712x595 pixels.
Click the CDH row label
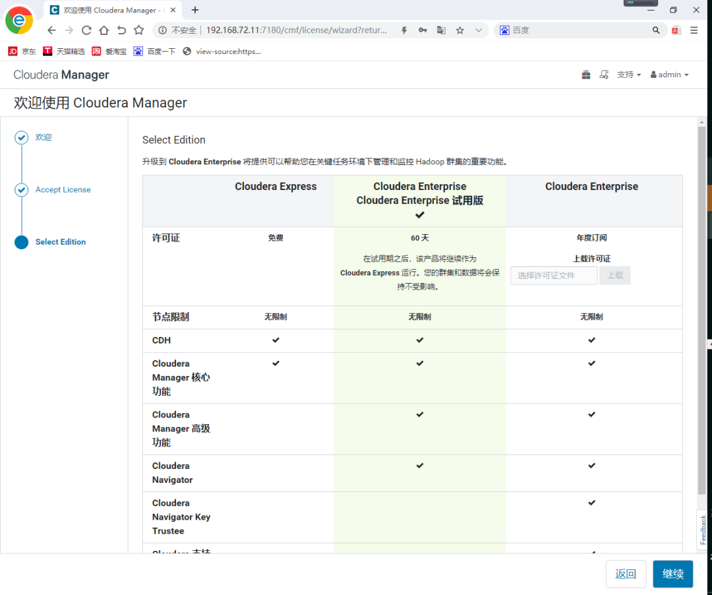[x=162, y=340]
